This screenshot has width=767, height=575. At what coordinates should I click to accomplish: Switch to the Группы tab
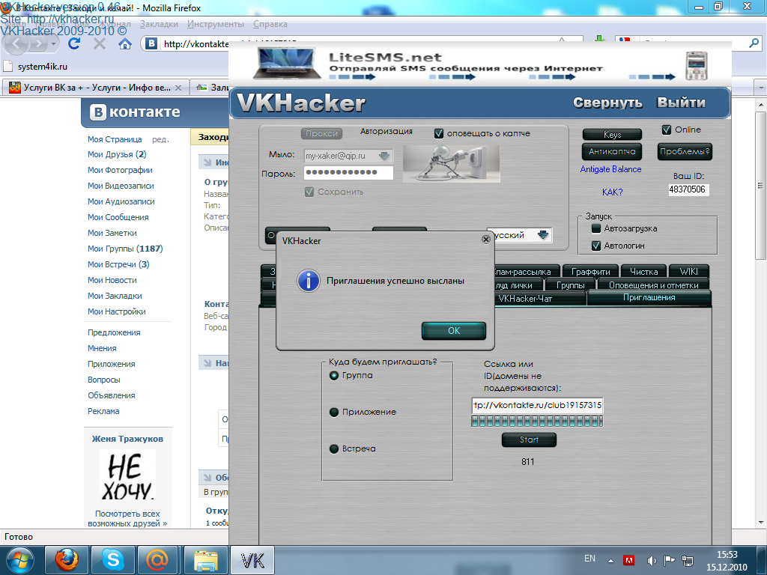click(x=570, y=285)
